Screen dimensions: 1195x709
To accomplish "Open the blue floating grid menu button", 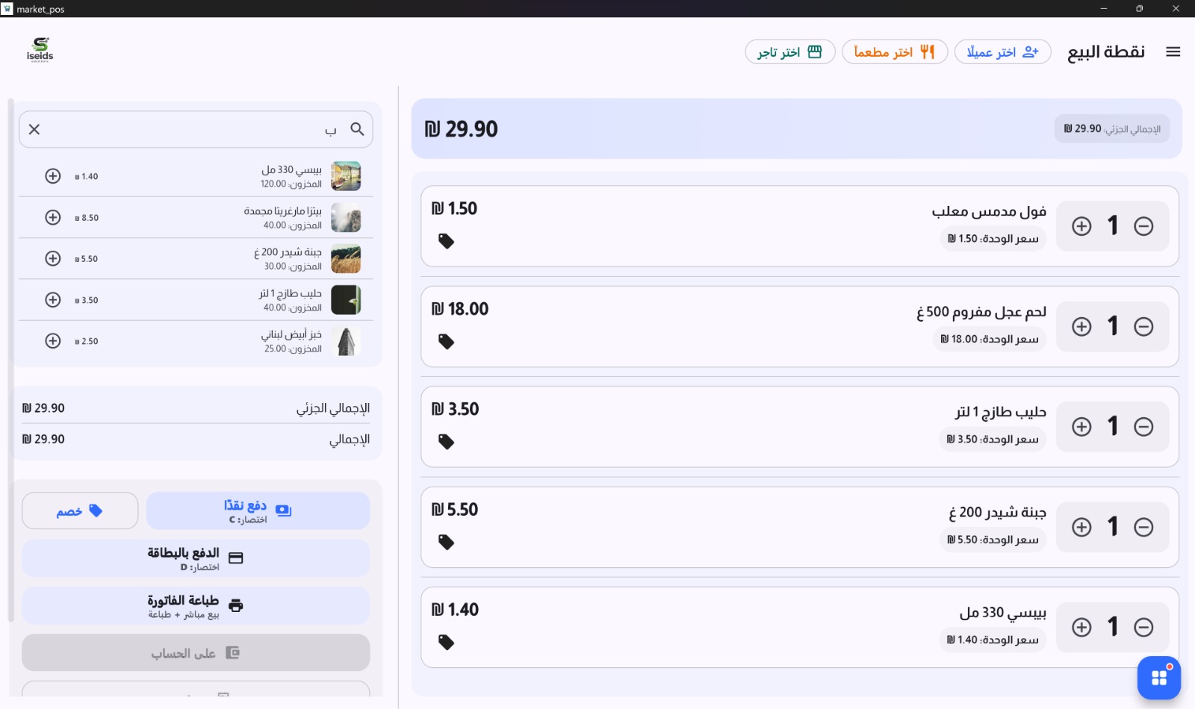I will point(1159,678).
